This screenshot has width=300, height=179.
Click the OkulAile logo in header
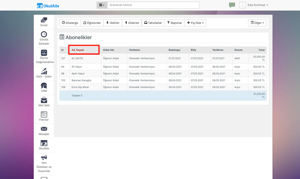(48, 5)
